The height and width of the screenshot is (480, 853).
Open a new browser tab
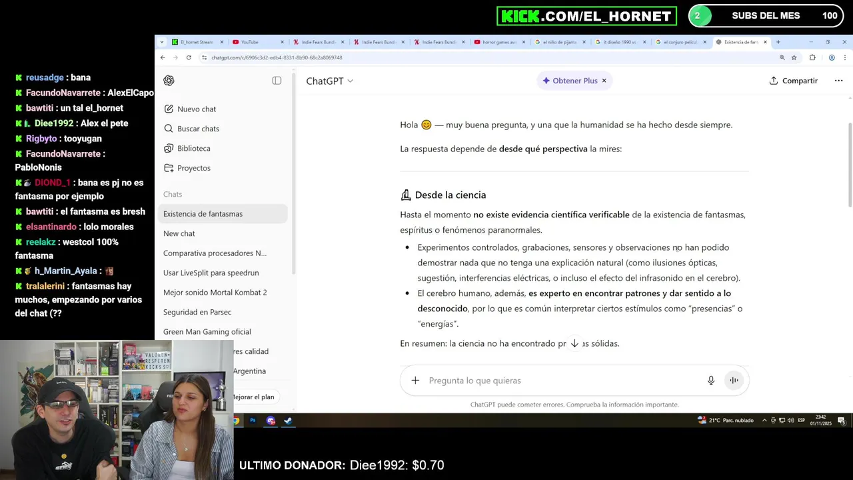778,42
